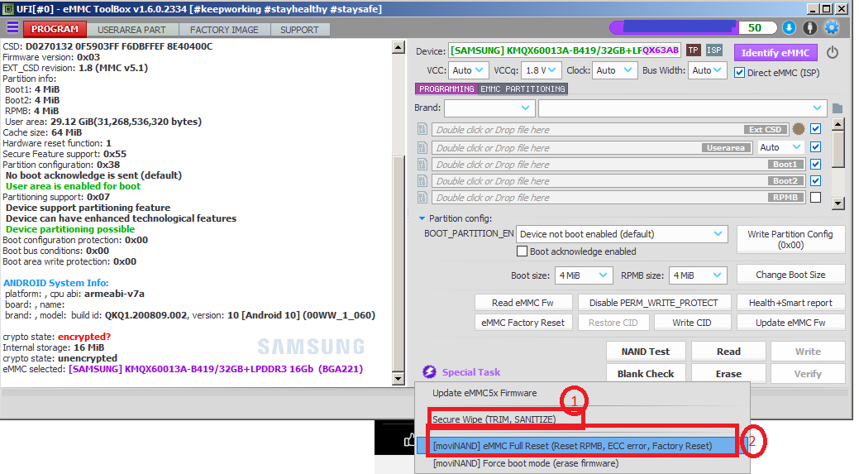Click file icon of Boot2 row
This screenshot has height=474, width=859.
click(422, 180)
